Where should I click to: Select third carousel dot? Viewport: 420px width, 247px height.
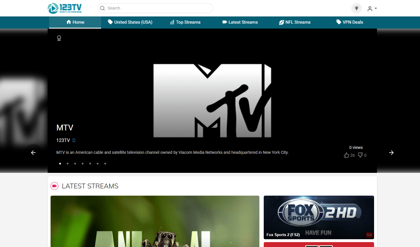click(75, 164)
